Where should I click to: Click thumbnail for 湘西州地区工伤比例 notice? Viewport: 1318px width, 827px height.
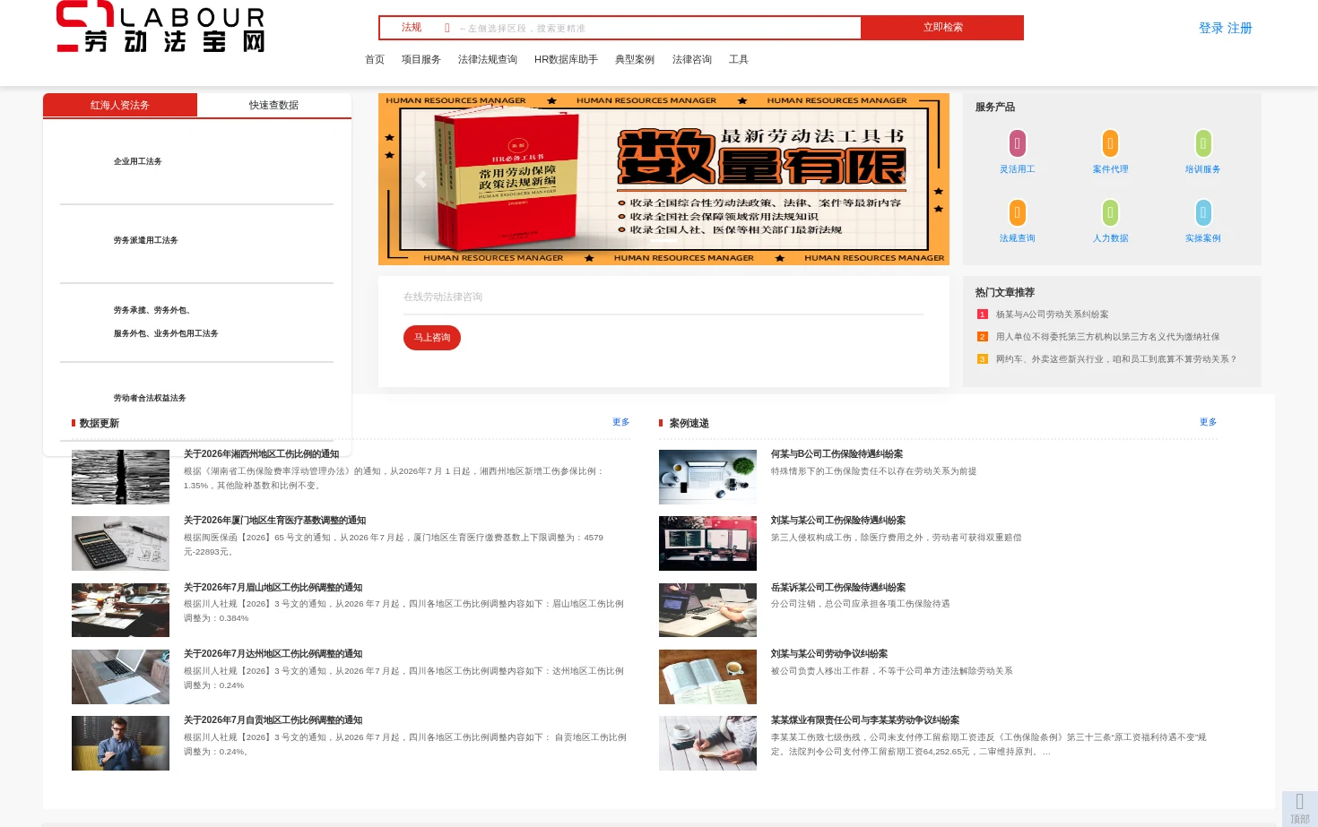pos(120,477)
